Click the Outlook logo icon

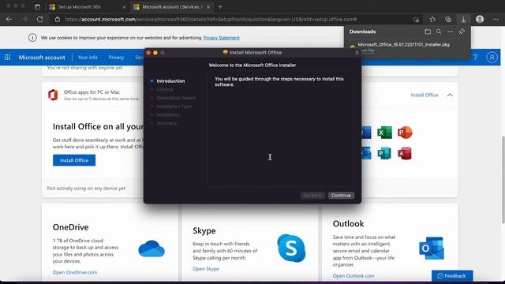point(432,248)
